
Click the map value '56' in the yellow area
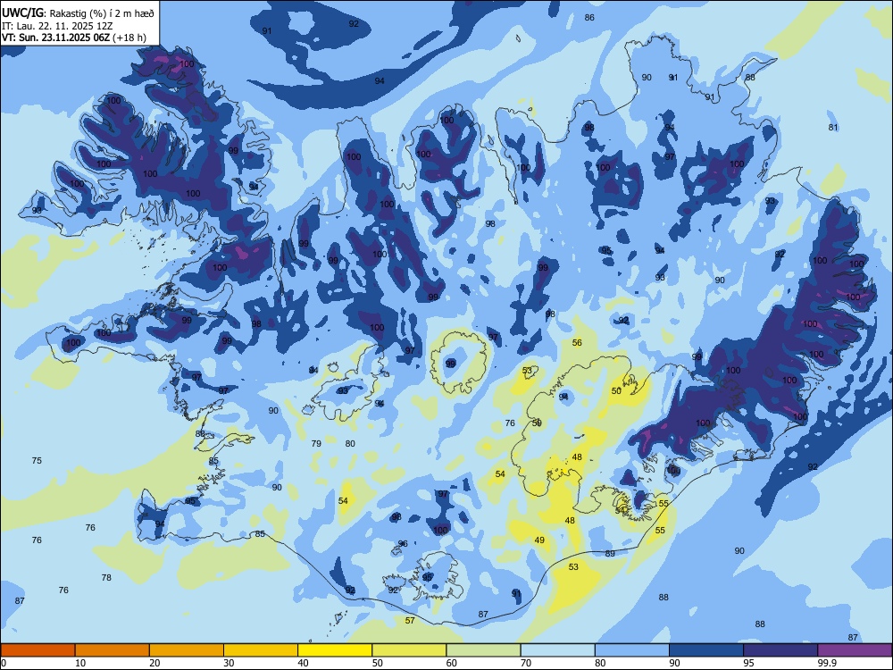pos(577,342)
